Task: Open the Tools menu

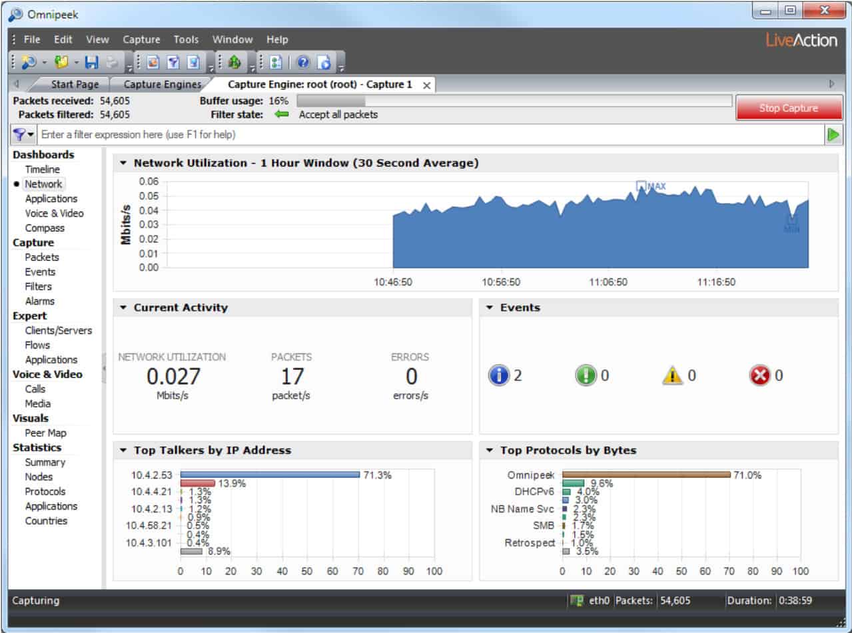Action: tap(186, 39)
